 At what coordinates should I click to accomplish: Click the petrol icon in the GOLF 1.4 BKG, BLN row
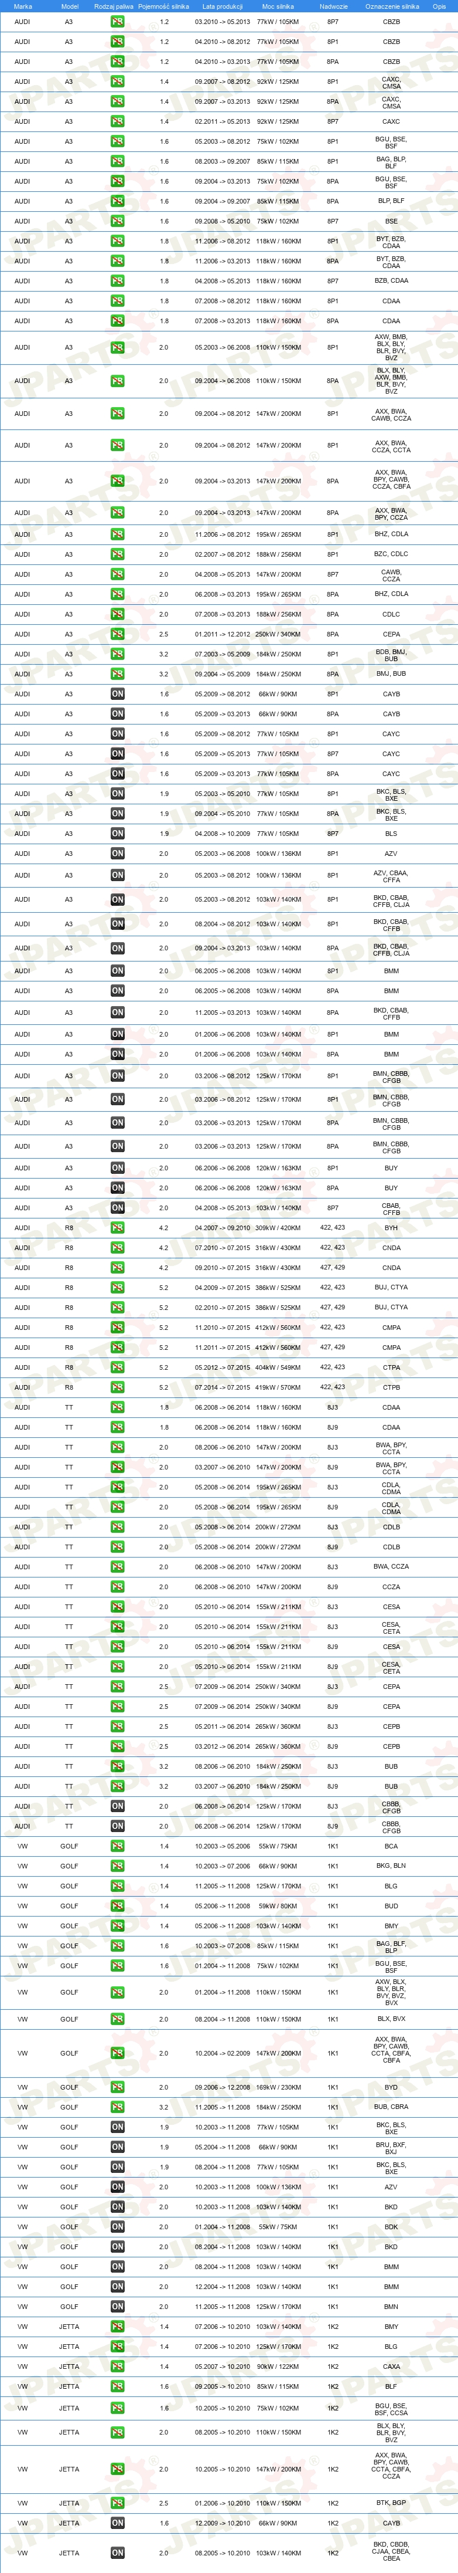(x=118, y=1866)
